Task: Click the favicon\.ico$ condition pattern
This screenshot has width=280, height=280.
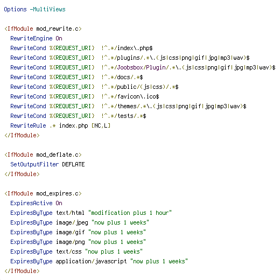Action: click(x=130, y=96)
